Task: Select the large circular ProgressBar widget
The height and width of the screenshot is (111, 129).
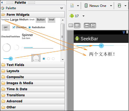Action: click(x=7, y=48)
